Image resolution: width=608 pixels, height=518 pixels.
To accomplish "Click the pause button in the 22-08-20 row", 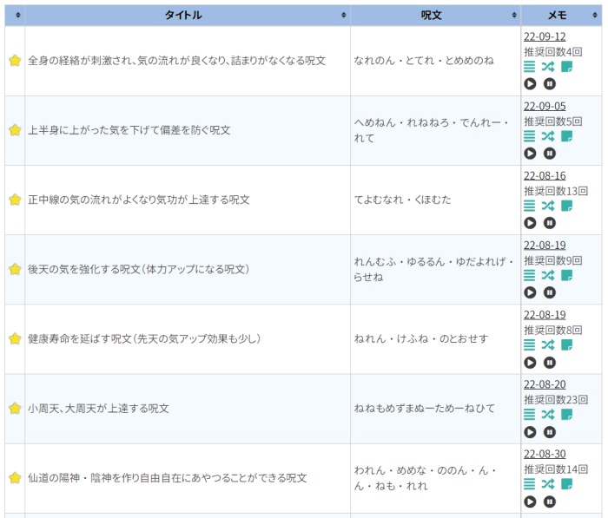I will 550,431.
